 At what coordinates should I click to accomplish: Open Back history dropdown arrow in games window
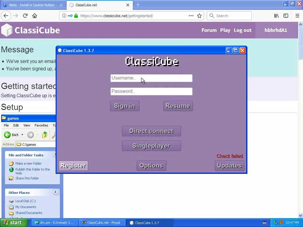pyautogui.click(x=22, y=135)
